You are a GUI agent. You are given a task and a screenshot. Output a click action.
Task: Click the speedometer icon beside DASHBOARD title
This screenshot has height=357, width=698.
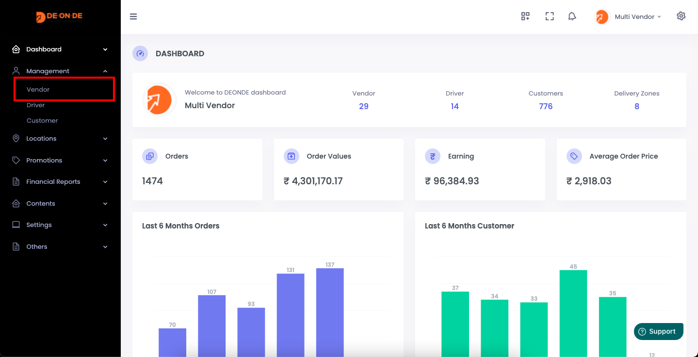pos(140,53)
